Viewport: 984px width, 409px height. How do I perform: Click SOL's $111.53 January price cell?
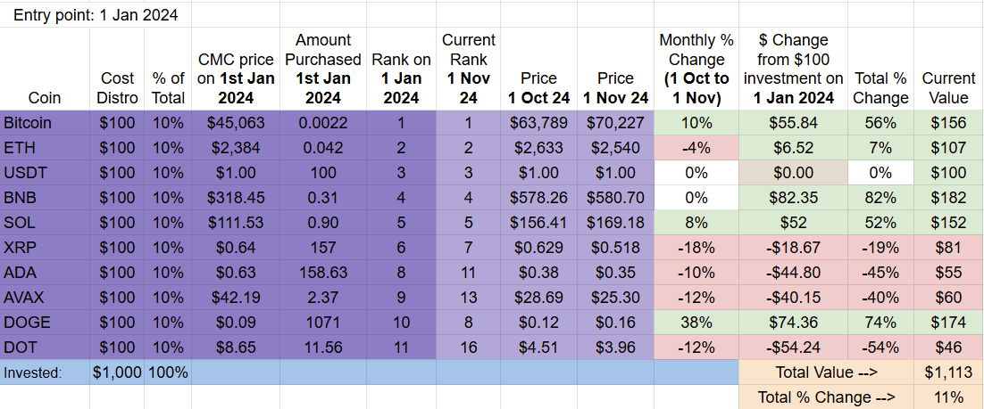click(x=236, y=223)
